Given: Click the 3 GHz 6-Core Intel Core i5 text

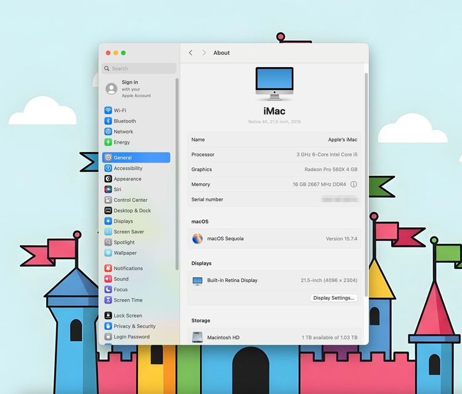Looking at the screenshot, I should 326,155.
